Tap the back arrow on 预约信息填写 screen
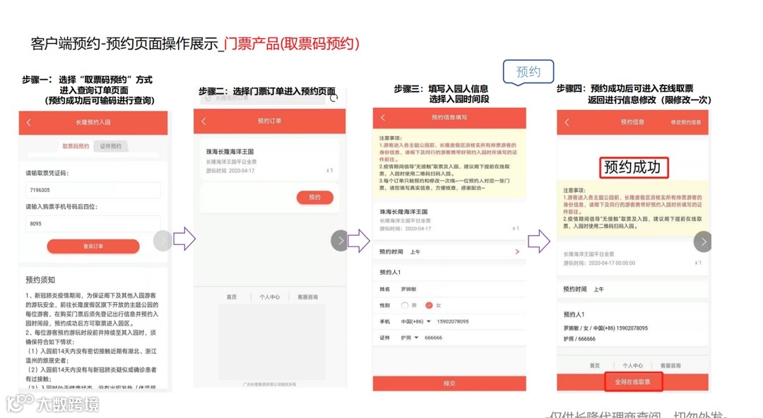Screen dimensions: 763x418 point(383,118)
